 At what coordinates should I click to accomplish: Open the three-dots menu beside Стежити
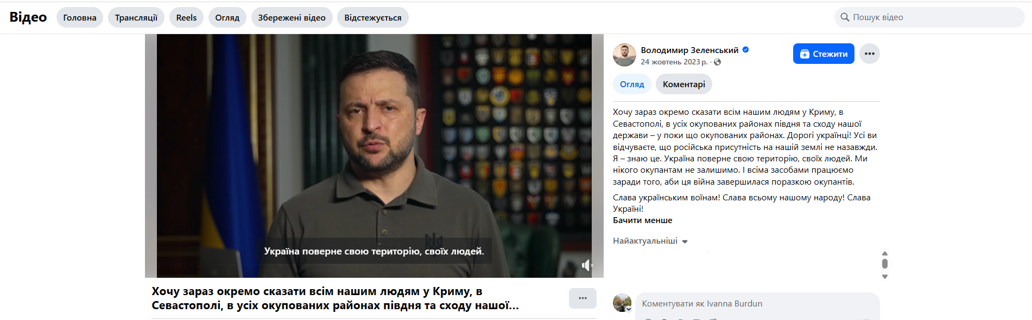point(869,54)
